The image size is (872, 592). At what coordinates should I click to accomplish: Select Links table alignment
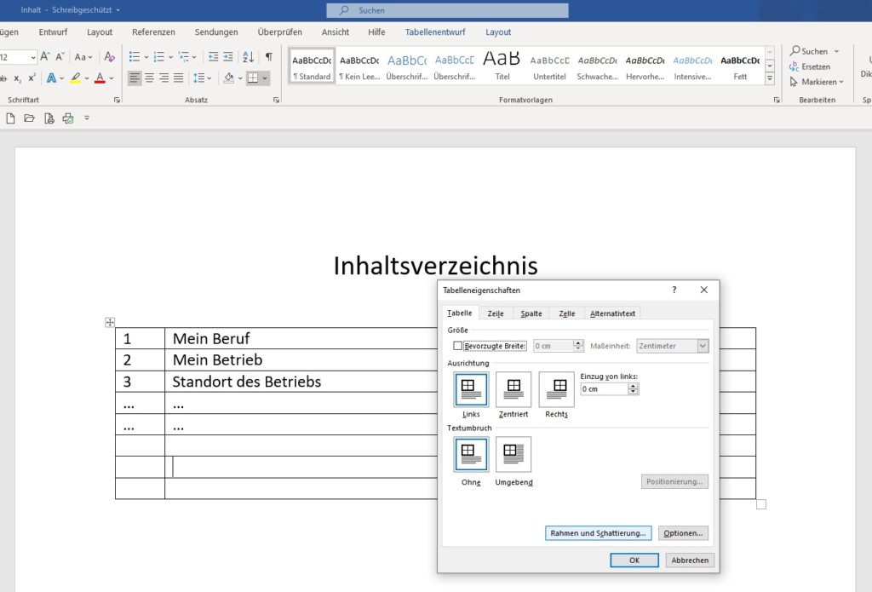(x=471, y=389)
